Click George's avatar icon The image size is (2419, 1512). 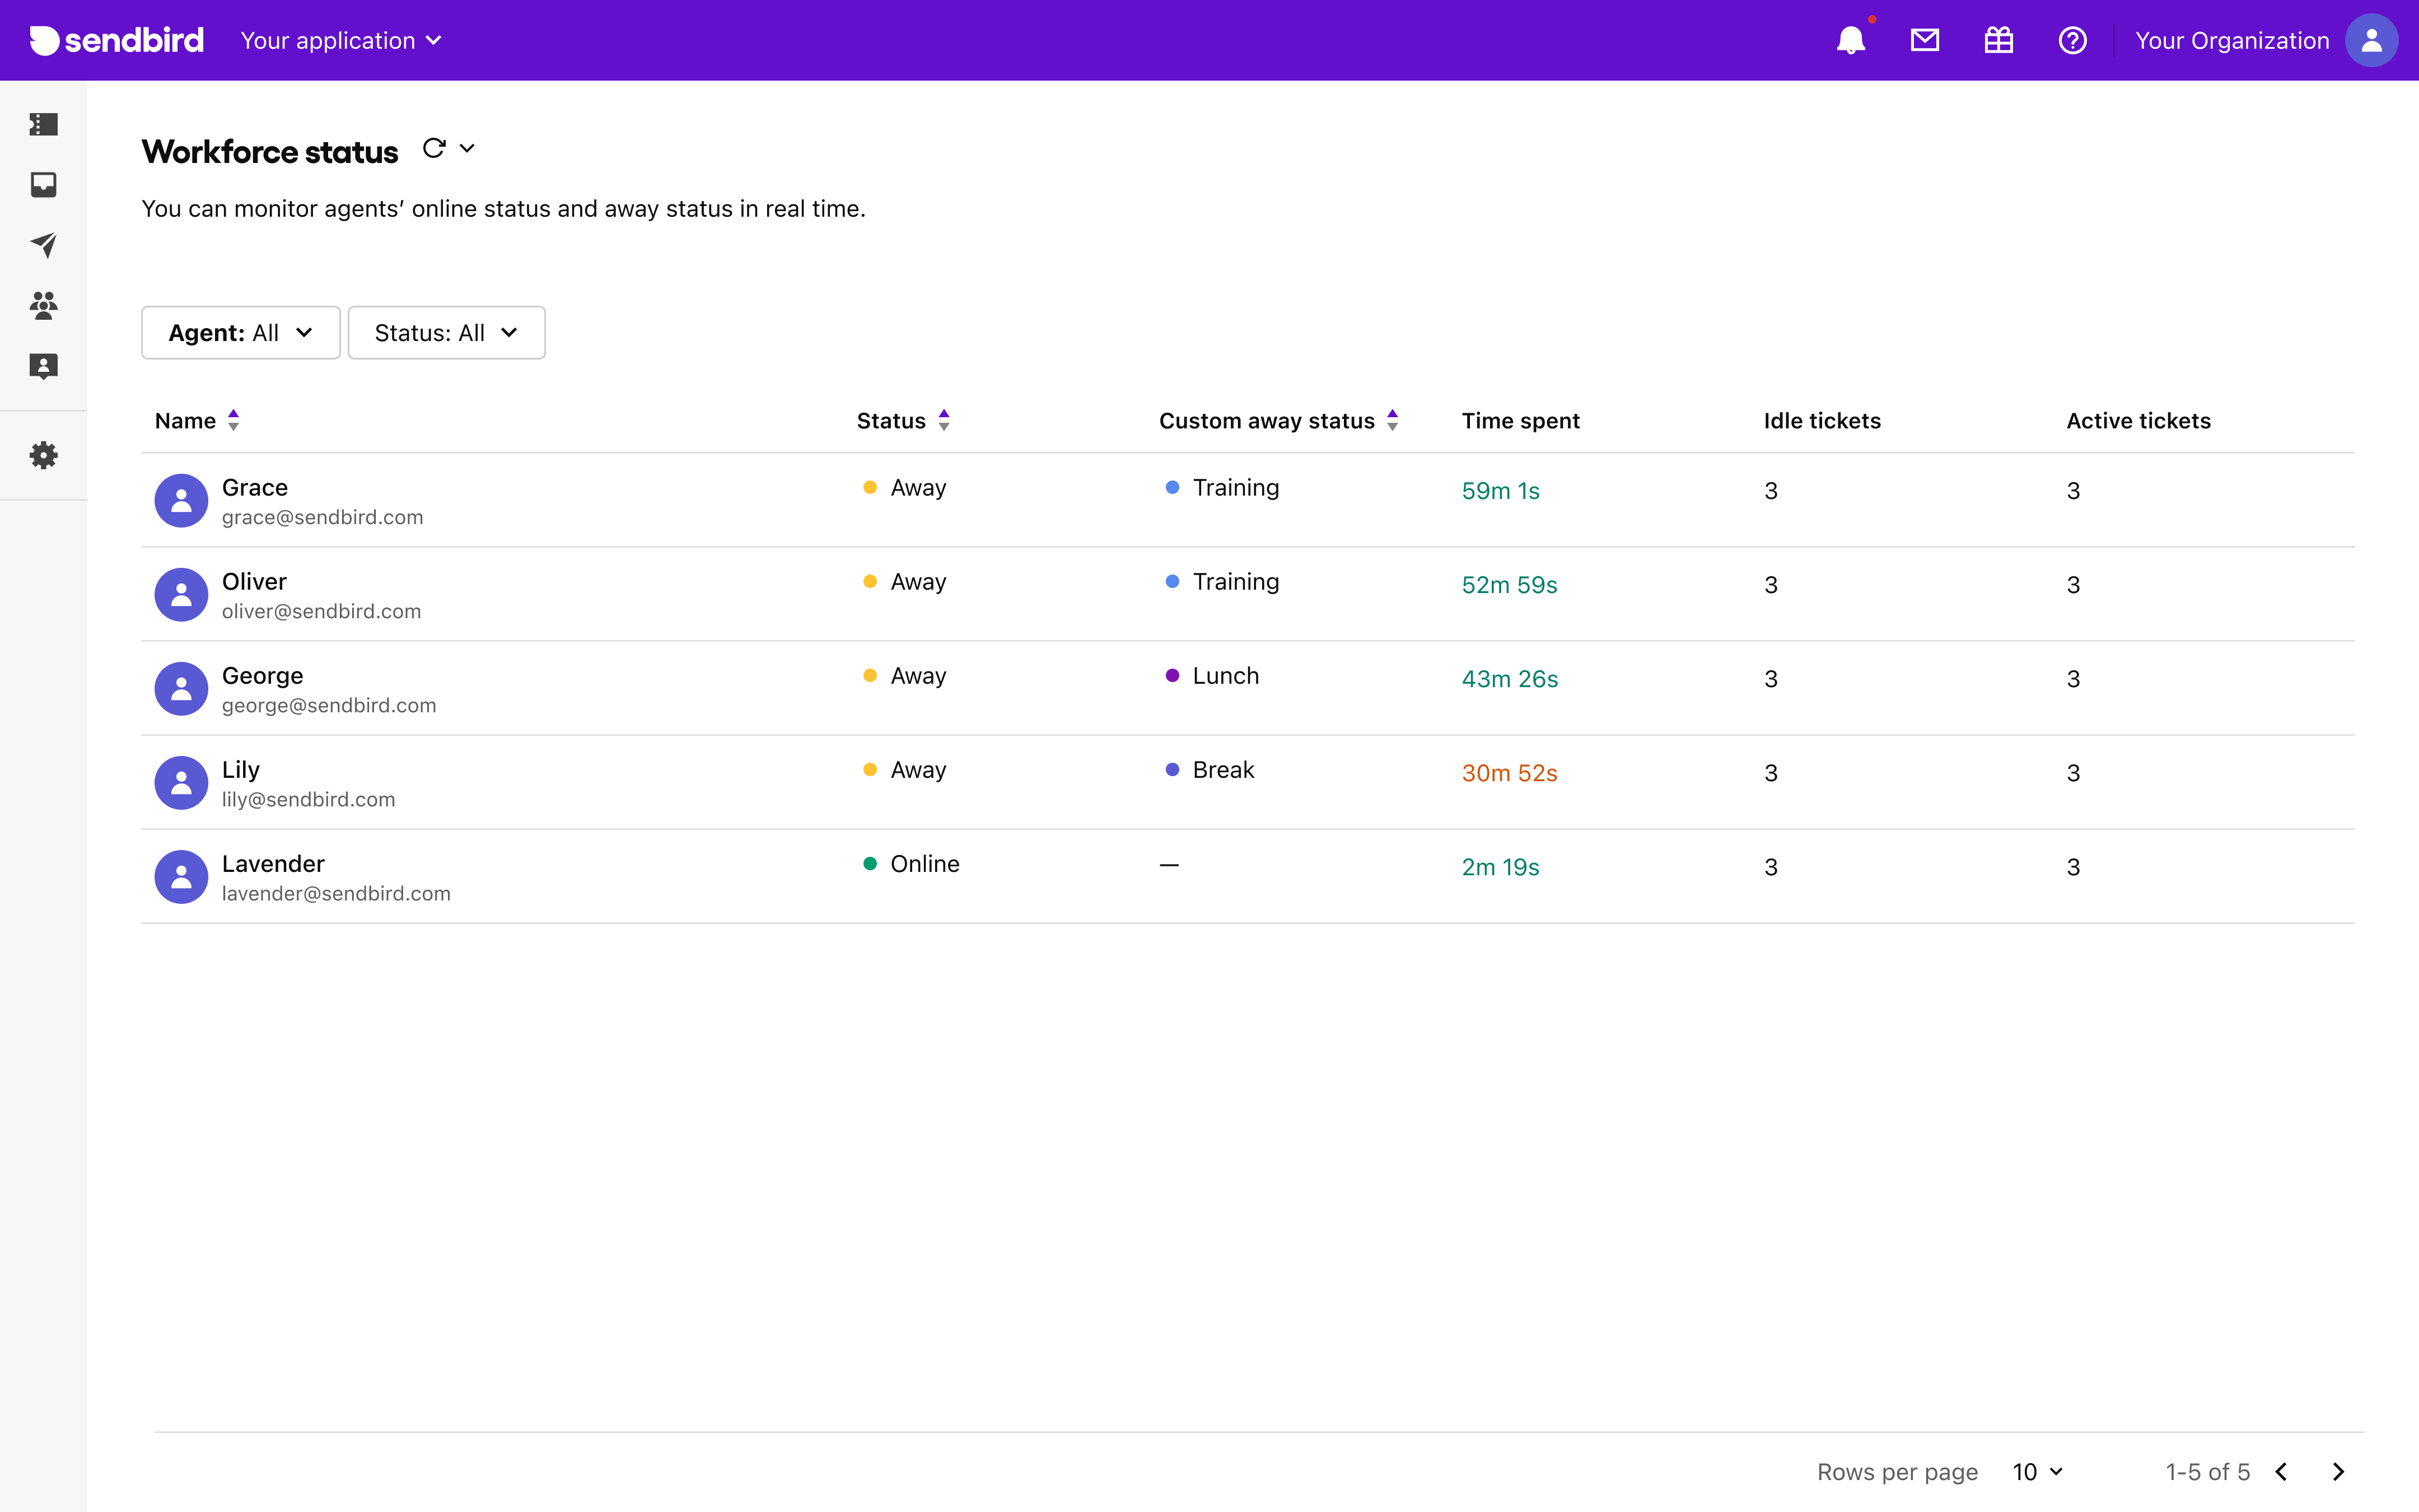pyautogui.click(x=181, y=688)
